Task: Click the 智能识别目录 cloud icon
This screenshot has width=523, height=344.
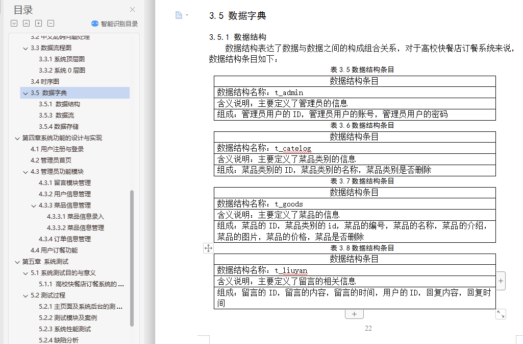Action: (95, 24)
